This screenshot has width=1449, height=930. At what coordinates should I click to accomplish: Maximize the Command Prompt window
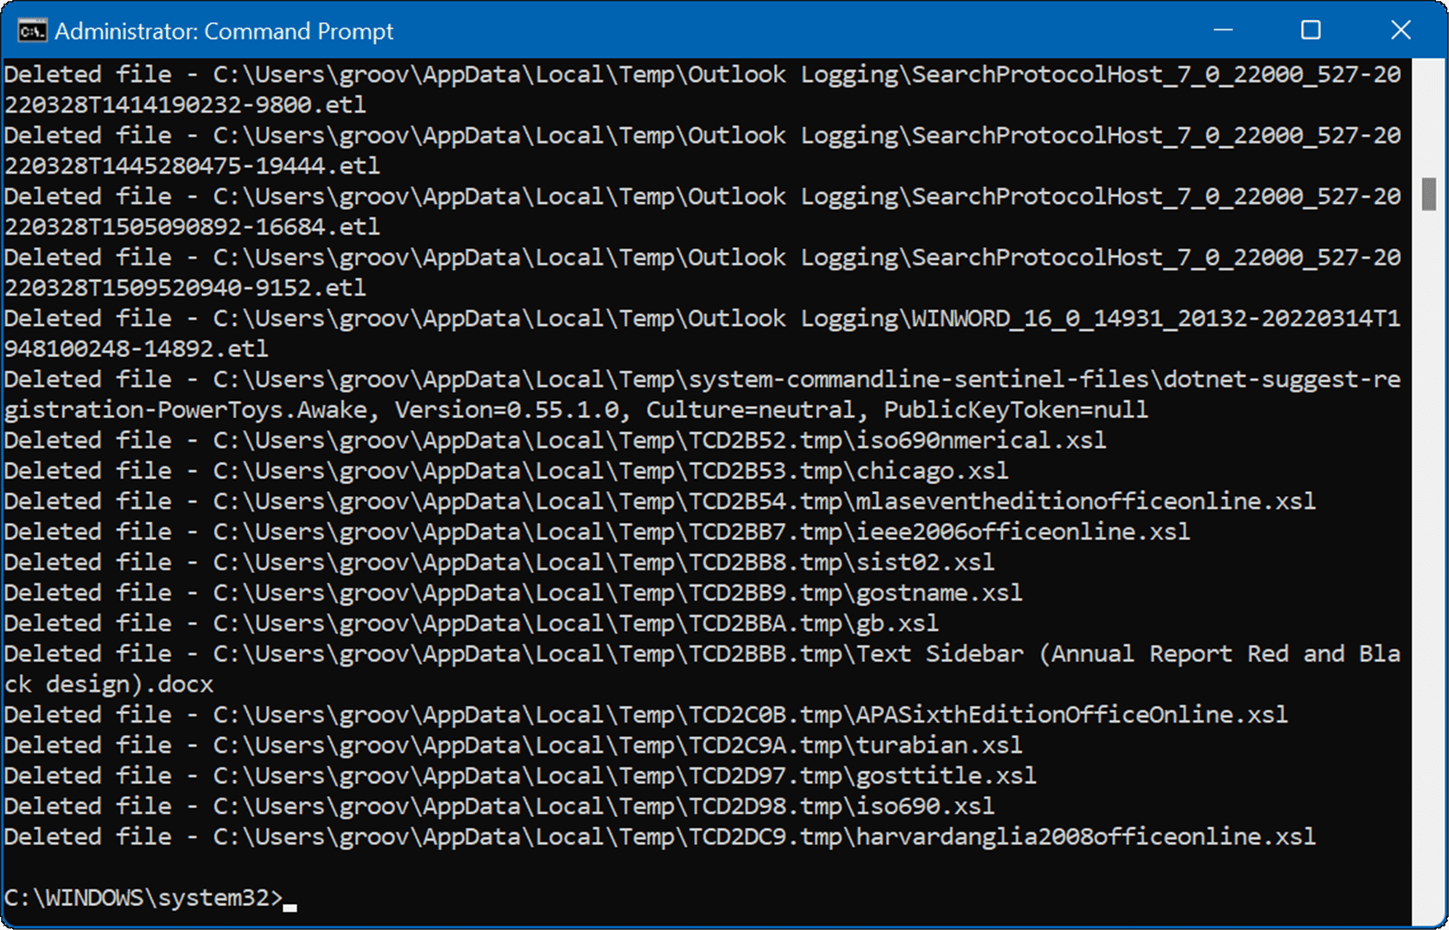(1311, 30)
